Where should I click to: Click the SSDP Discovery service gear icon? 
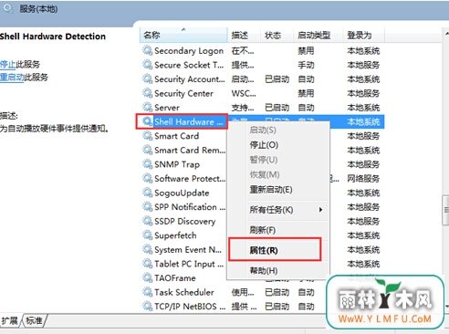(x=148, y=221)
